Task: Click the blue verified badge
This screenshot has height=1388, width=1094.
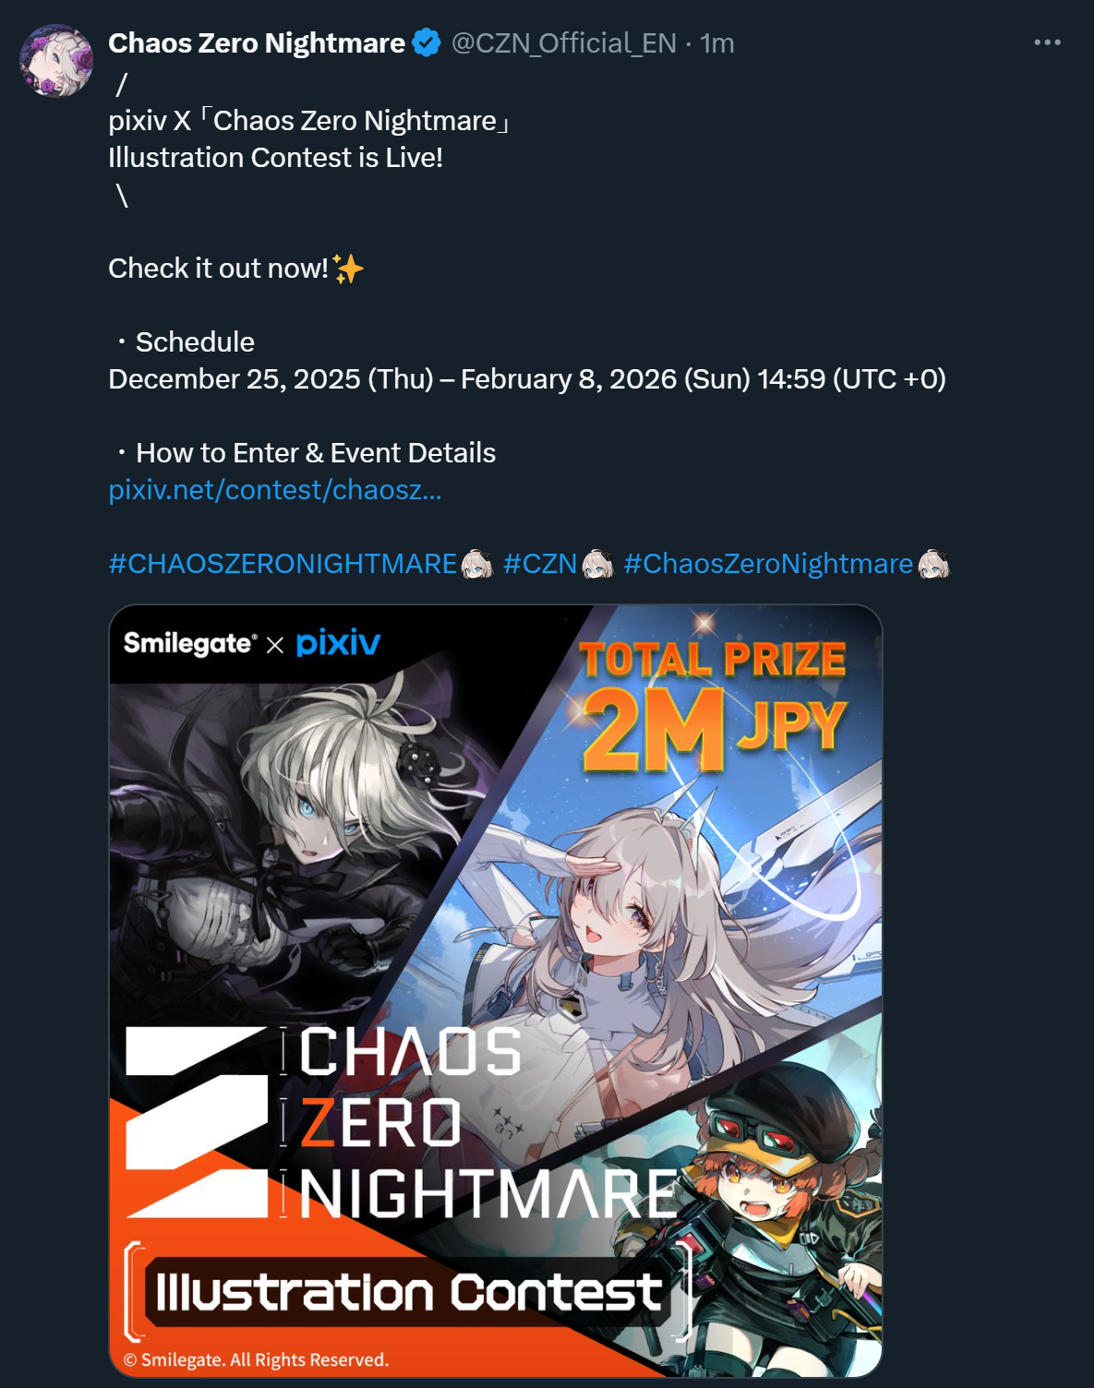Action: tap(426, 42)
